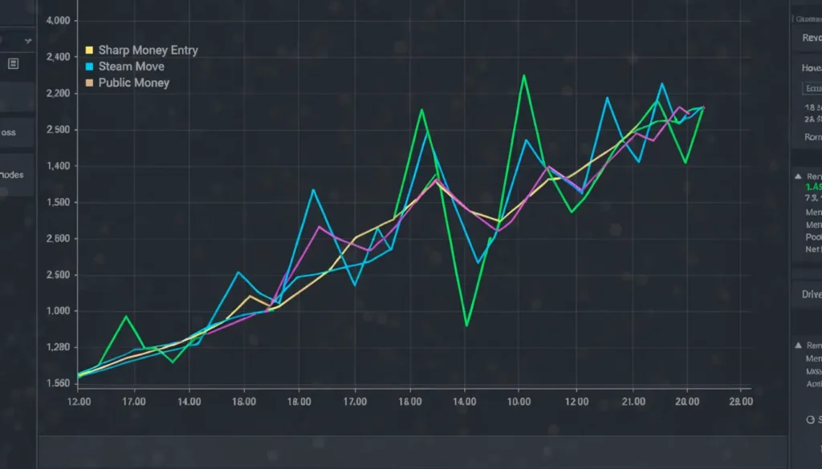This screenshot has height=469, width=822.
Task: Click the tan Public Money legend swatch
Action: tap(89, 83)
